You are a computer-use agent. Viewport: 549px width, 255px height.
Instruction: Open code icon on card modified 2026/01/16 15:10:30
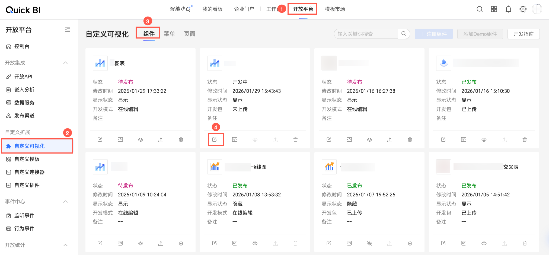click(464, 139)
